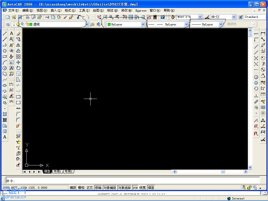Select the Ellipse draw tool
This screenshot has width=268, height=201.
click(x=5, y=85)
